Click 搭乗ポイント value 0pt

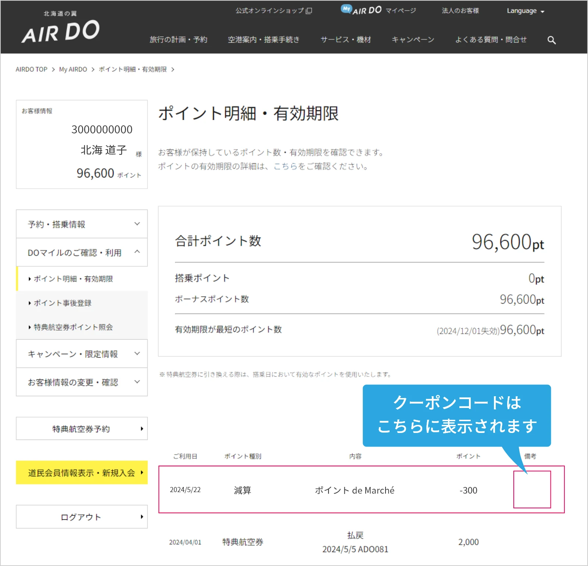(x=536, y=278)
